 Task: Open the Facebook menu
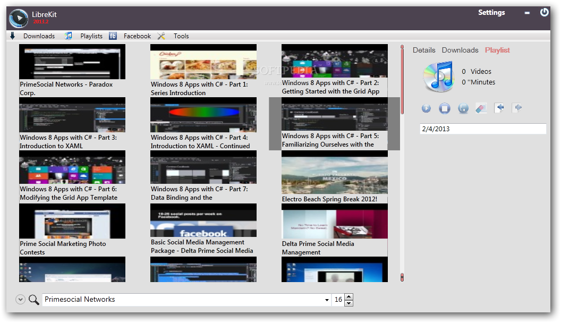(x=137, y=36)
